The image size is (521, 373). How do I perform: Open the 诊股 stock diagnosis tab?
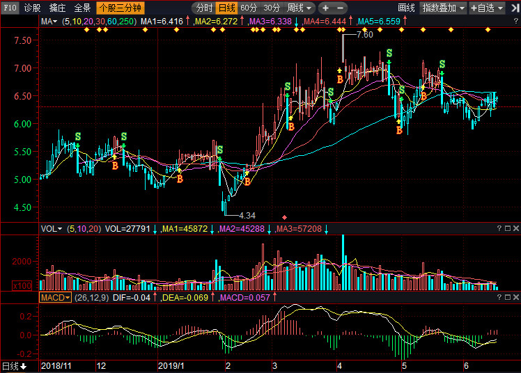(x=32, y=8)
